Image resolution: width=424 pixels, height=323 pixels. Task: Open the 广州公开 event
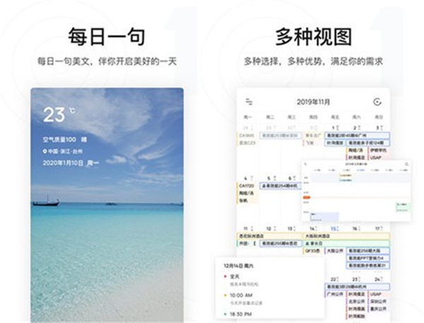coord(335,294)
